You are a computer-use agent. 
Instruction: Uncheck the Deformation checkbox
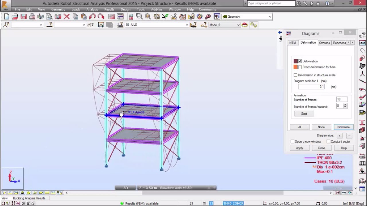[x=300, y=61]
